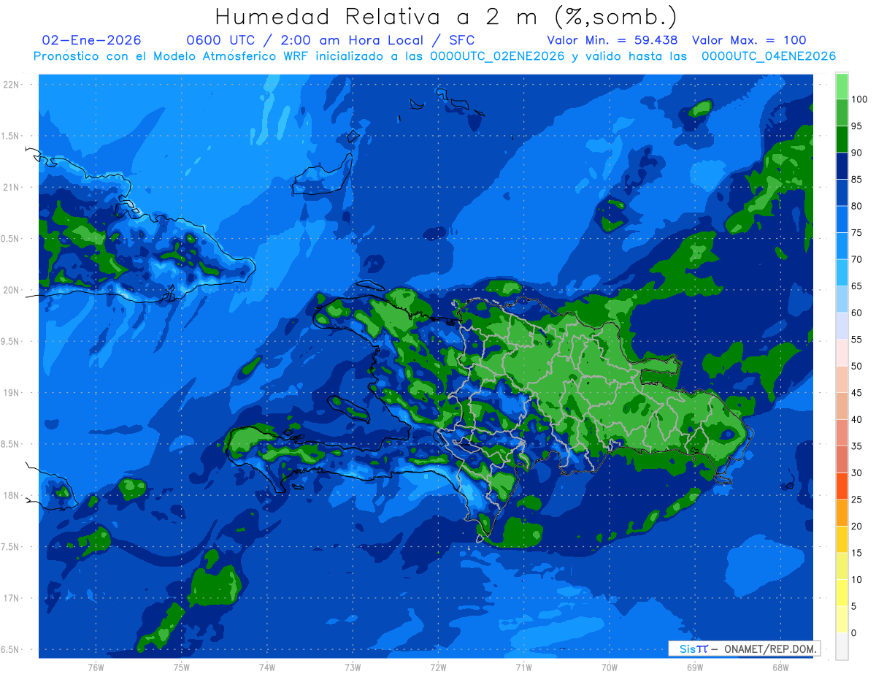Click the color scale label '95'
The image size is (876, 677).
click(856, 126)
